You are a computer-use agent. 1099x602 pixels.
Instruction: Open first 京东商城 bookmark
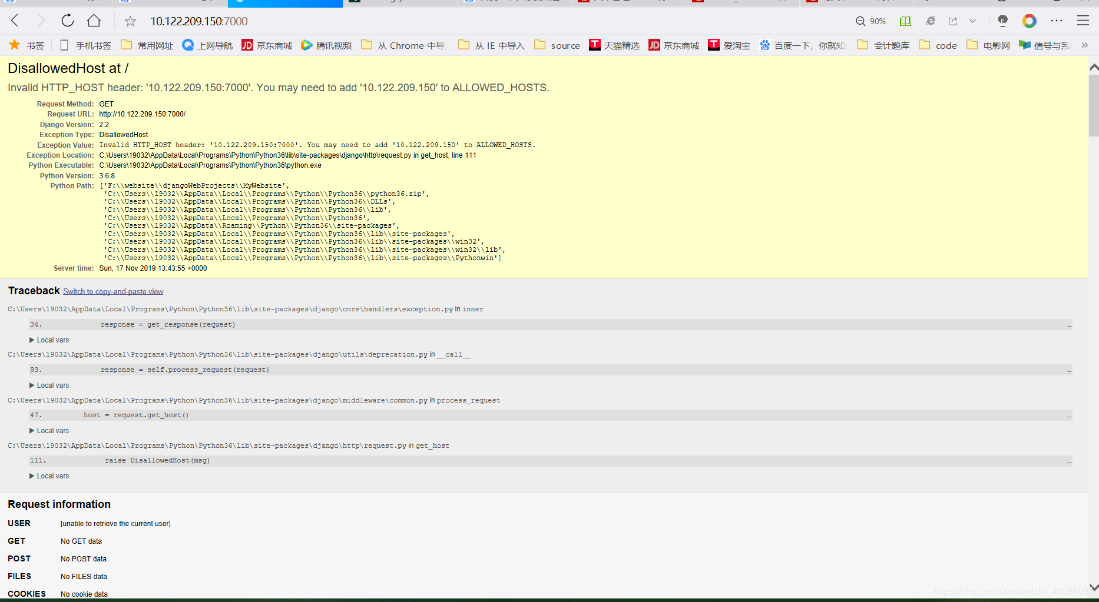(267, 45)
